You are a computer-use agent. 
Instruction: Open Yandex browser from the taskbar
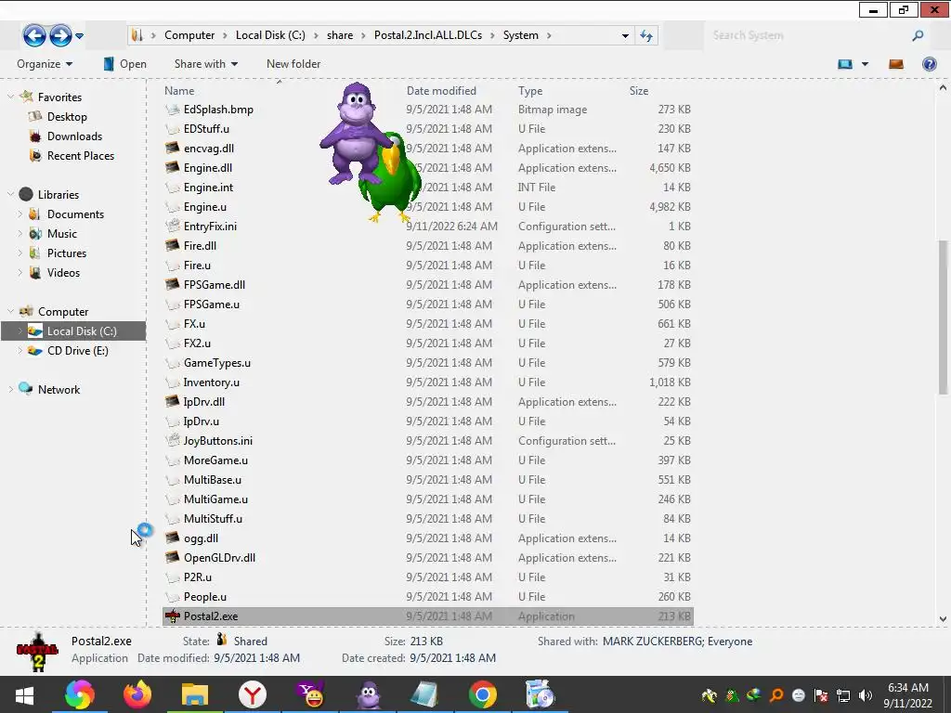tap(253, 694)
